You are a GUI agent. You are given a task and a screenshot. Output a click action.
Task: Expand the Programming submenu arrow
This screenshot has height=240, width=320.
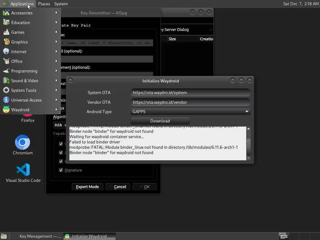tap(56, 71)
